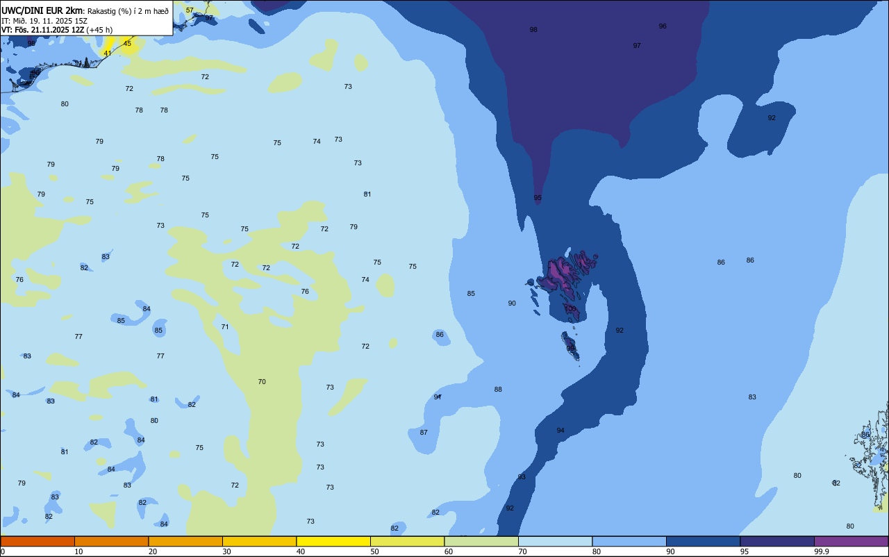Click the '99.9' legend tick label
This screenshot has width=889, height=557.
(x=822, y=551)
